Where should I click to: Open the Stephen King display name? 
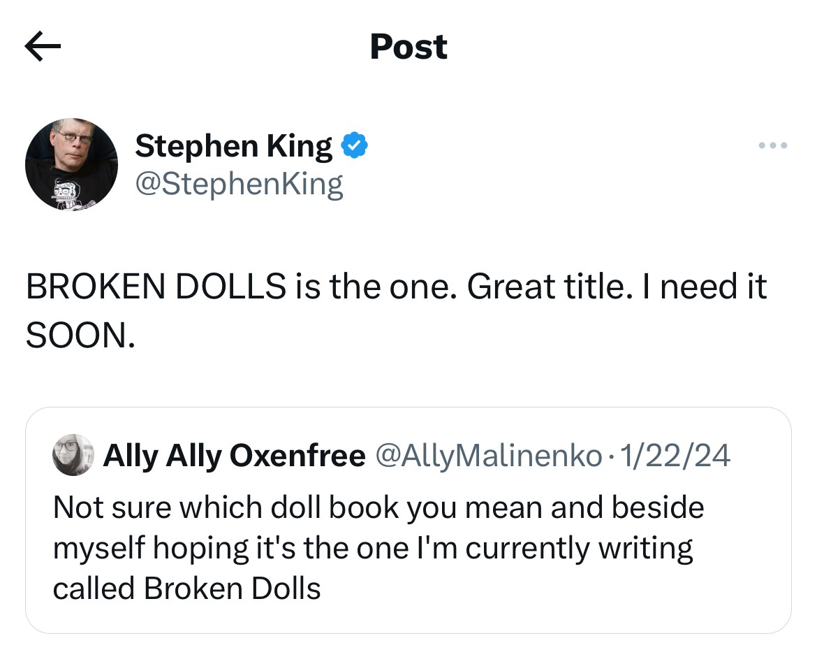[x=233, y=145]
